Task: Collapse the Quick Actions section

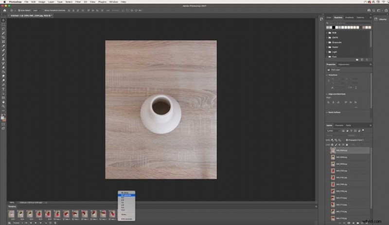Action: pyautogui.click(x=327, y=112)
